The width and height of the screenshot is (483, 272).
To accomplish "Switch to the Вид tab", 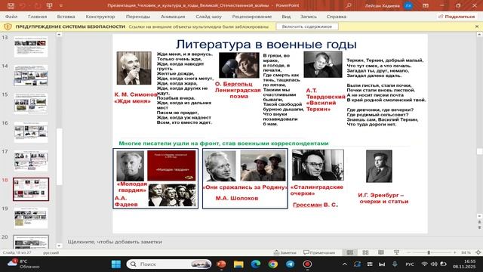I will pyautogui.click(x=286, y=17).
